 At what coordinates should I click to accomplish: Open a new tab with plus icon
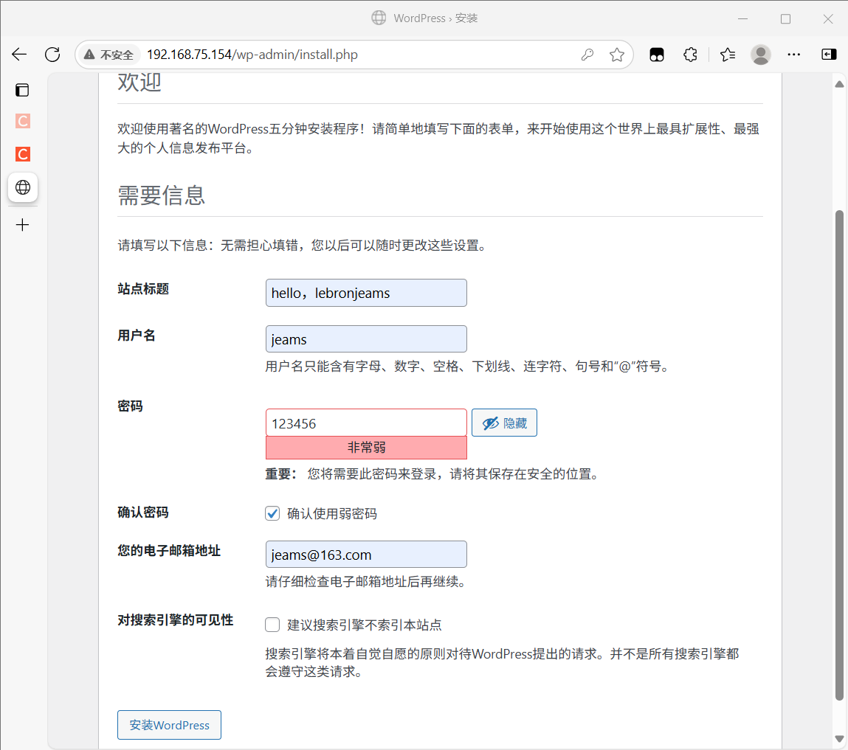coord(22,225)
